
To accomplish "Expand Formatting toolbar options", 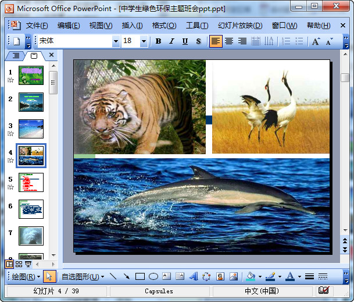I will click(x=346, y=42).
